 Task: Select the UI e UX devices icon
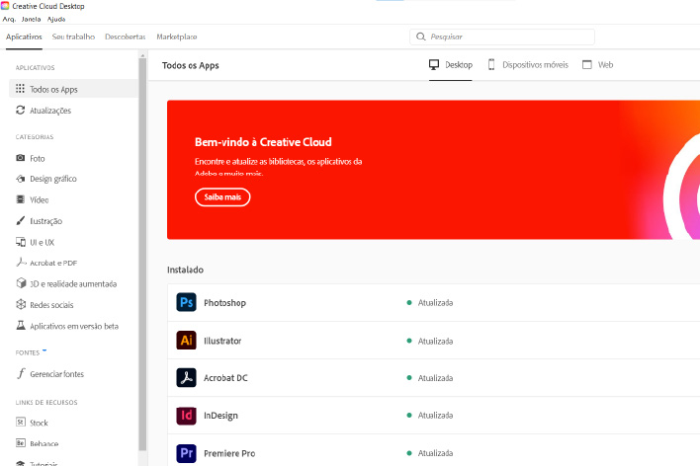point(21,242)
